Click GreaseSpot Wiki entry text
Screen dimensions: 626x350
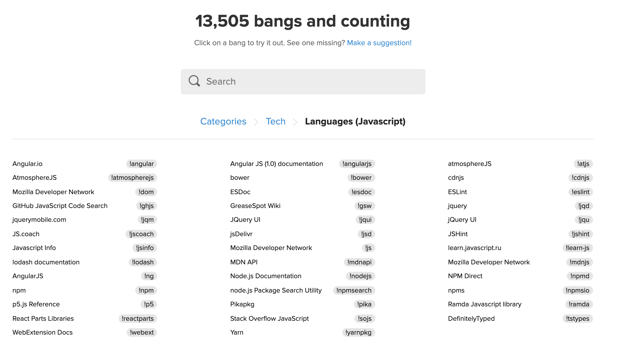(x=255, y=206)
